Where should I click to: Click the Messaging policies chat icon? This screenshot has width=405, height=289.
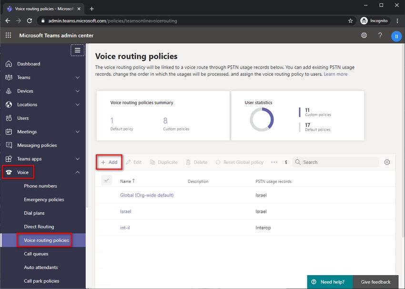[9, 145]
